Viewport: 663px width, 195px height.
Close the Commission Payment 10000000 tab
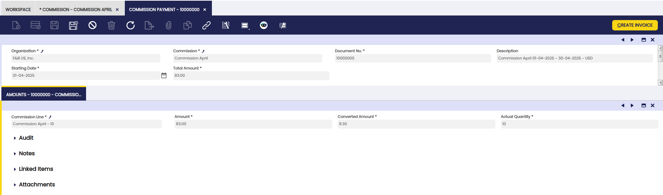coord(205,10)
